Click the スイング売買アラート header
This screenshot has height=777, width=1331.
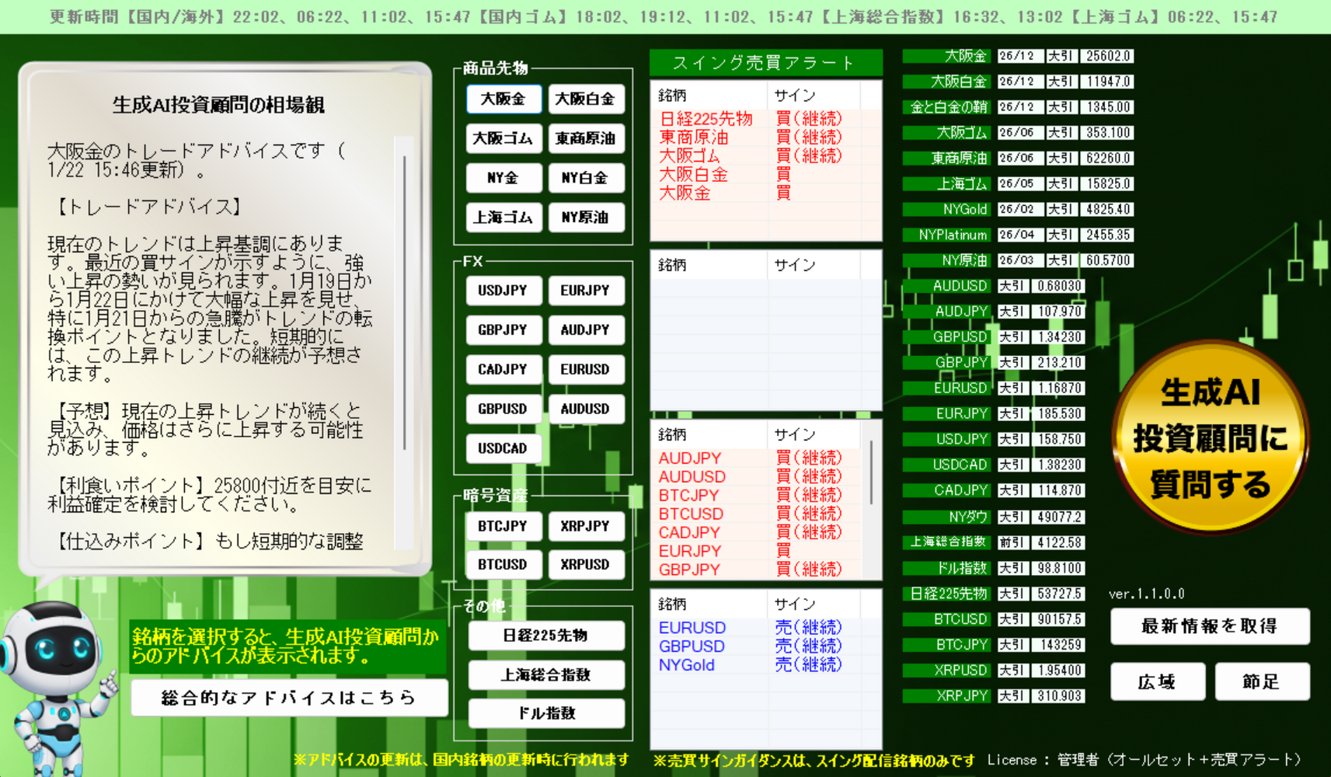[x=765, y=63]
